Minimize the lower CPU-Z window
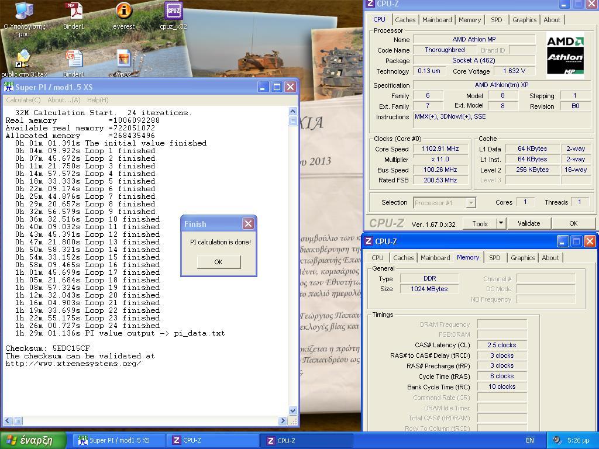This screenshot has width=599, height=449. click(562, 241)
